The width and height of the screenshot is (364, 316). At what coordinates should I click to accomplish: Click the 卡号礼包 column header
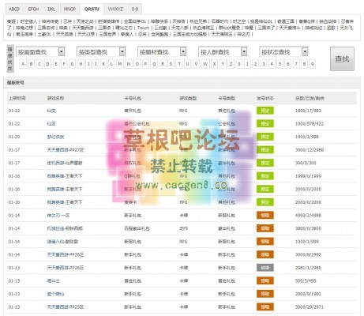tap(133, 98)
